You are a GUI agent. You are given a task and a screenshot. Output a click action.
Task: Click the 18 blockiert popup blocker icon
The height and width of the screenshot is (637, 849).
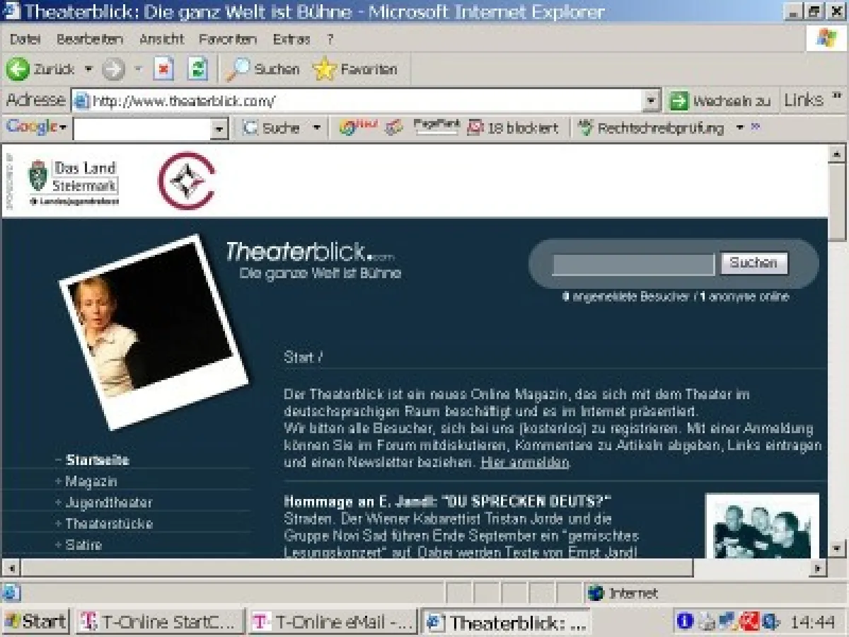point(475,128)
